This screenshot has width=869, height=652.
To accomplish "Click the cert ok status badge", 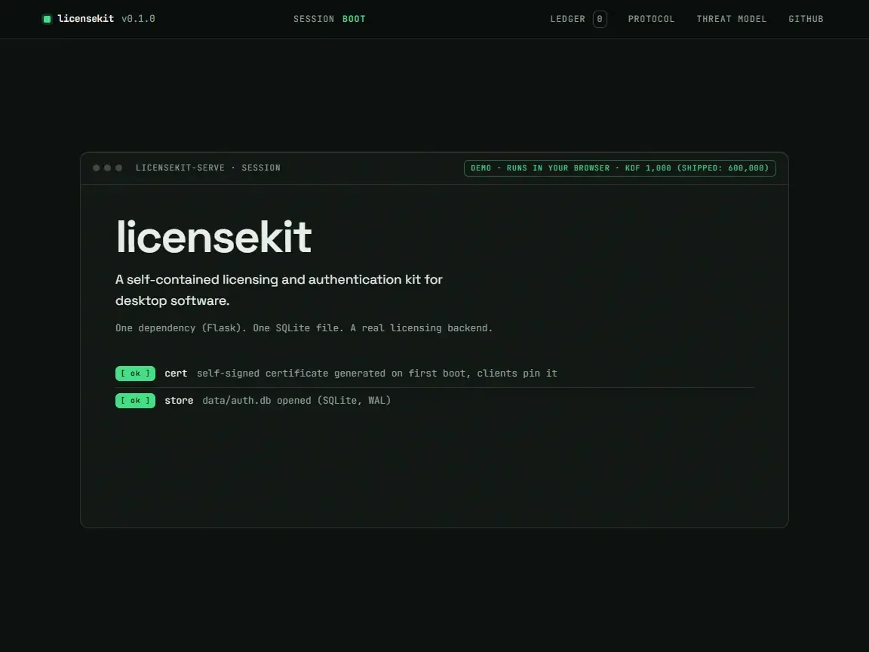I will click(x=135, y=374).
